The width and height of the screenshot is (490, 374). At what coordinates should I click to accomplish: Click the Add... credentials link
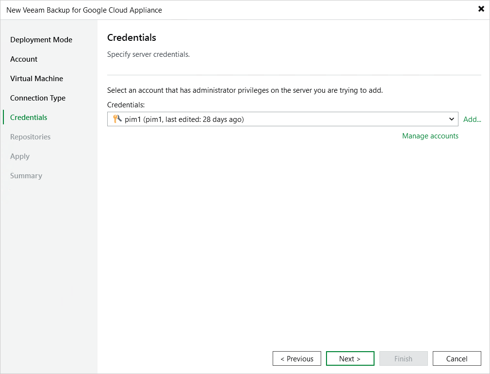[x=472, y=119]
